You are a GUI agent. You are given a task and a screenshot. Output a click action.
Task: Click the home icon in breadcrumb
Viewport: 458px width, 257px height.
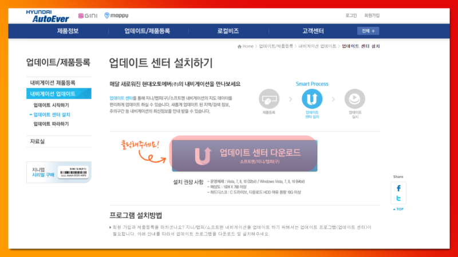(x=239, y=46)
